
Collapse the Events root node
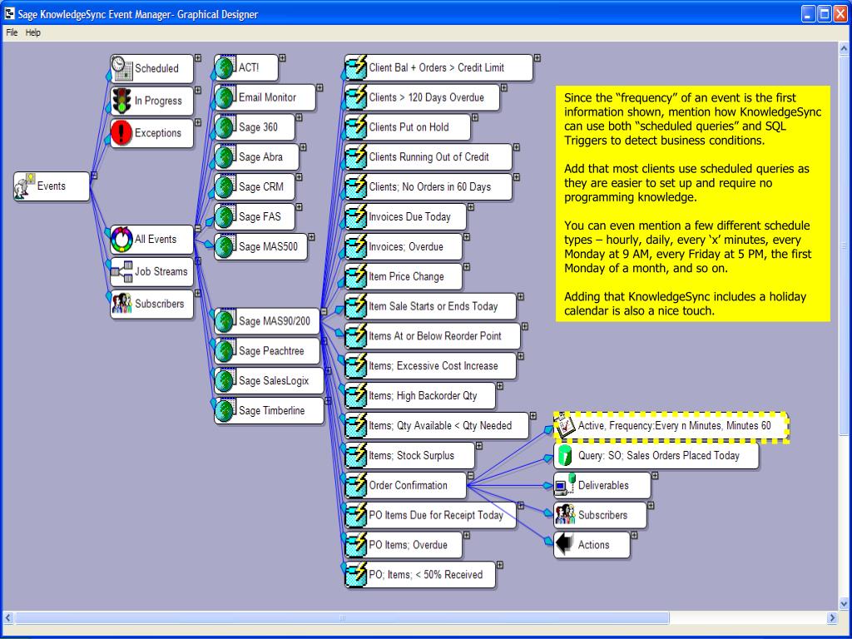(x=95, y=175)
